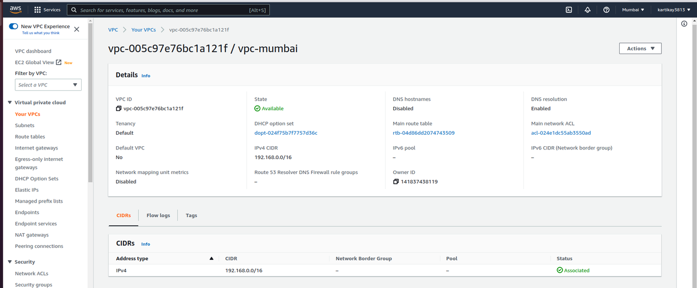Screen dimensions: 697x288
Task: Open the Mumbai region selector
Action: pos(633,10)
